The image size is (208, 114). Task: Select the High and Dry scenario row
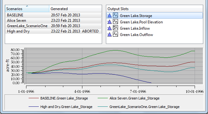click(53, 31)
